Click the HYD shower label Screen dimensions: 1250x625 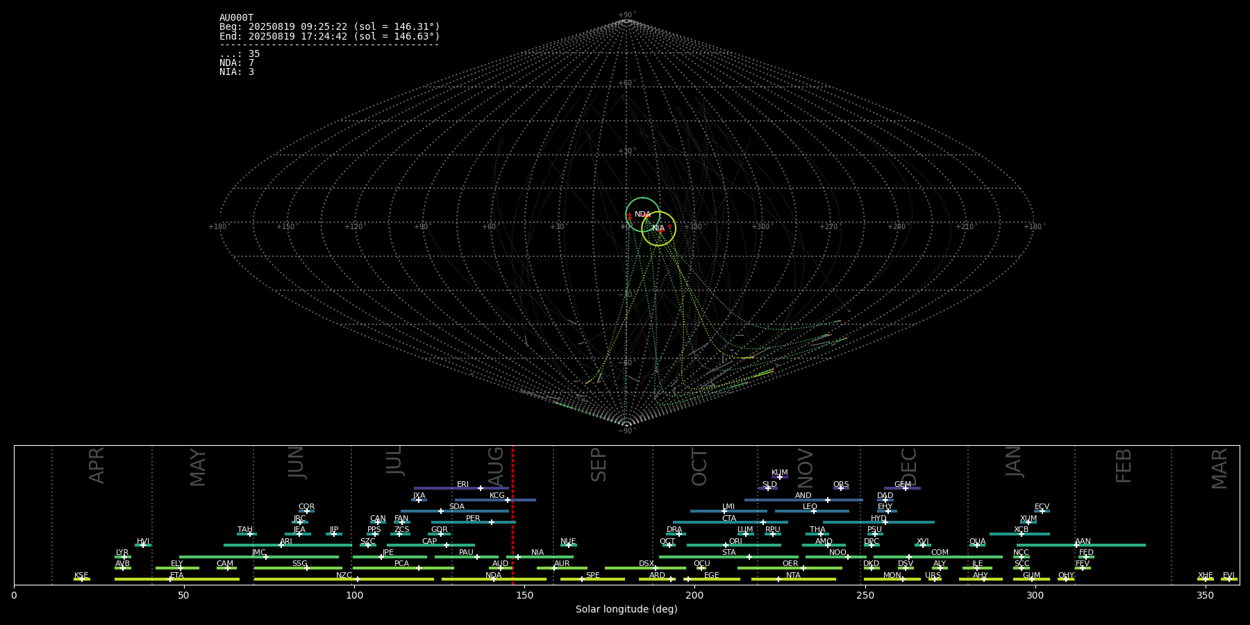[x=878, y=519]
